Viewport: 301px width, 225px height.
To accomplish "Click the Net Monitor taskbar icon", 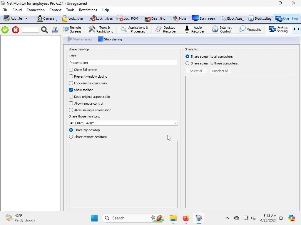I will 199,218.
